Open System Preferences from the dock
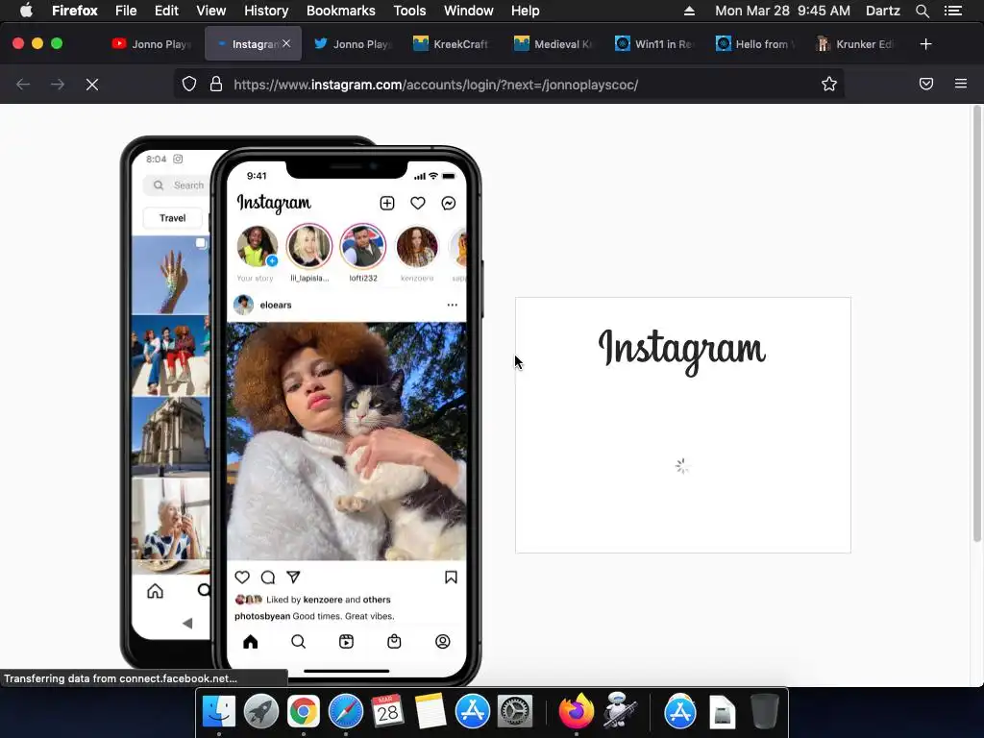 (515, 712)
